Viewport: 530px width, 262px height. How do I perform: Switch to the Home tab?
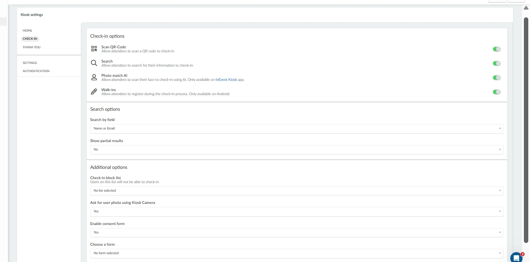(28, 31)
